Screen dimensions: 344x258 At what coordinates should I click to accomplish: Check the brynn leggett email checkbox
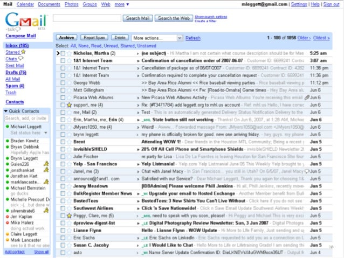tap(63, 134)
